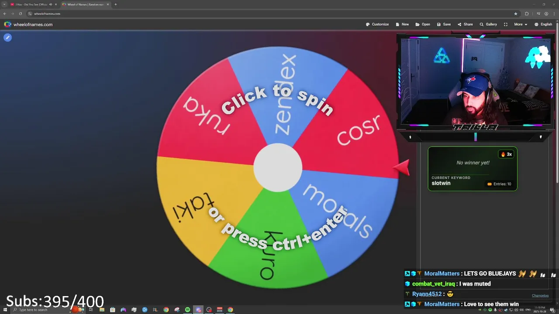Reload the current page
Viewport: 559px width, 314px height.
(x=20, y=14)
